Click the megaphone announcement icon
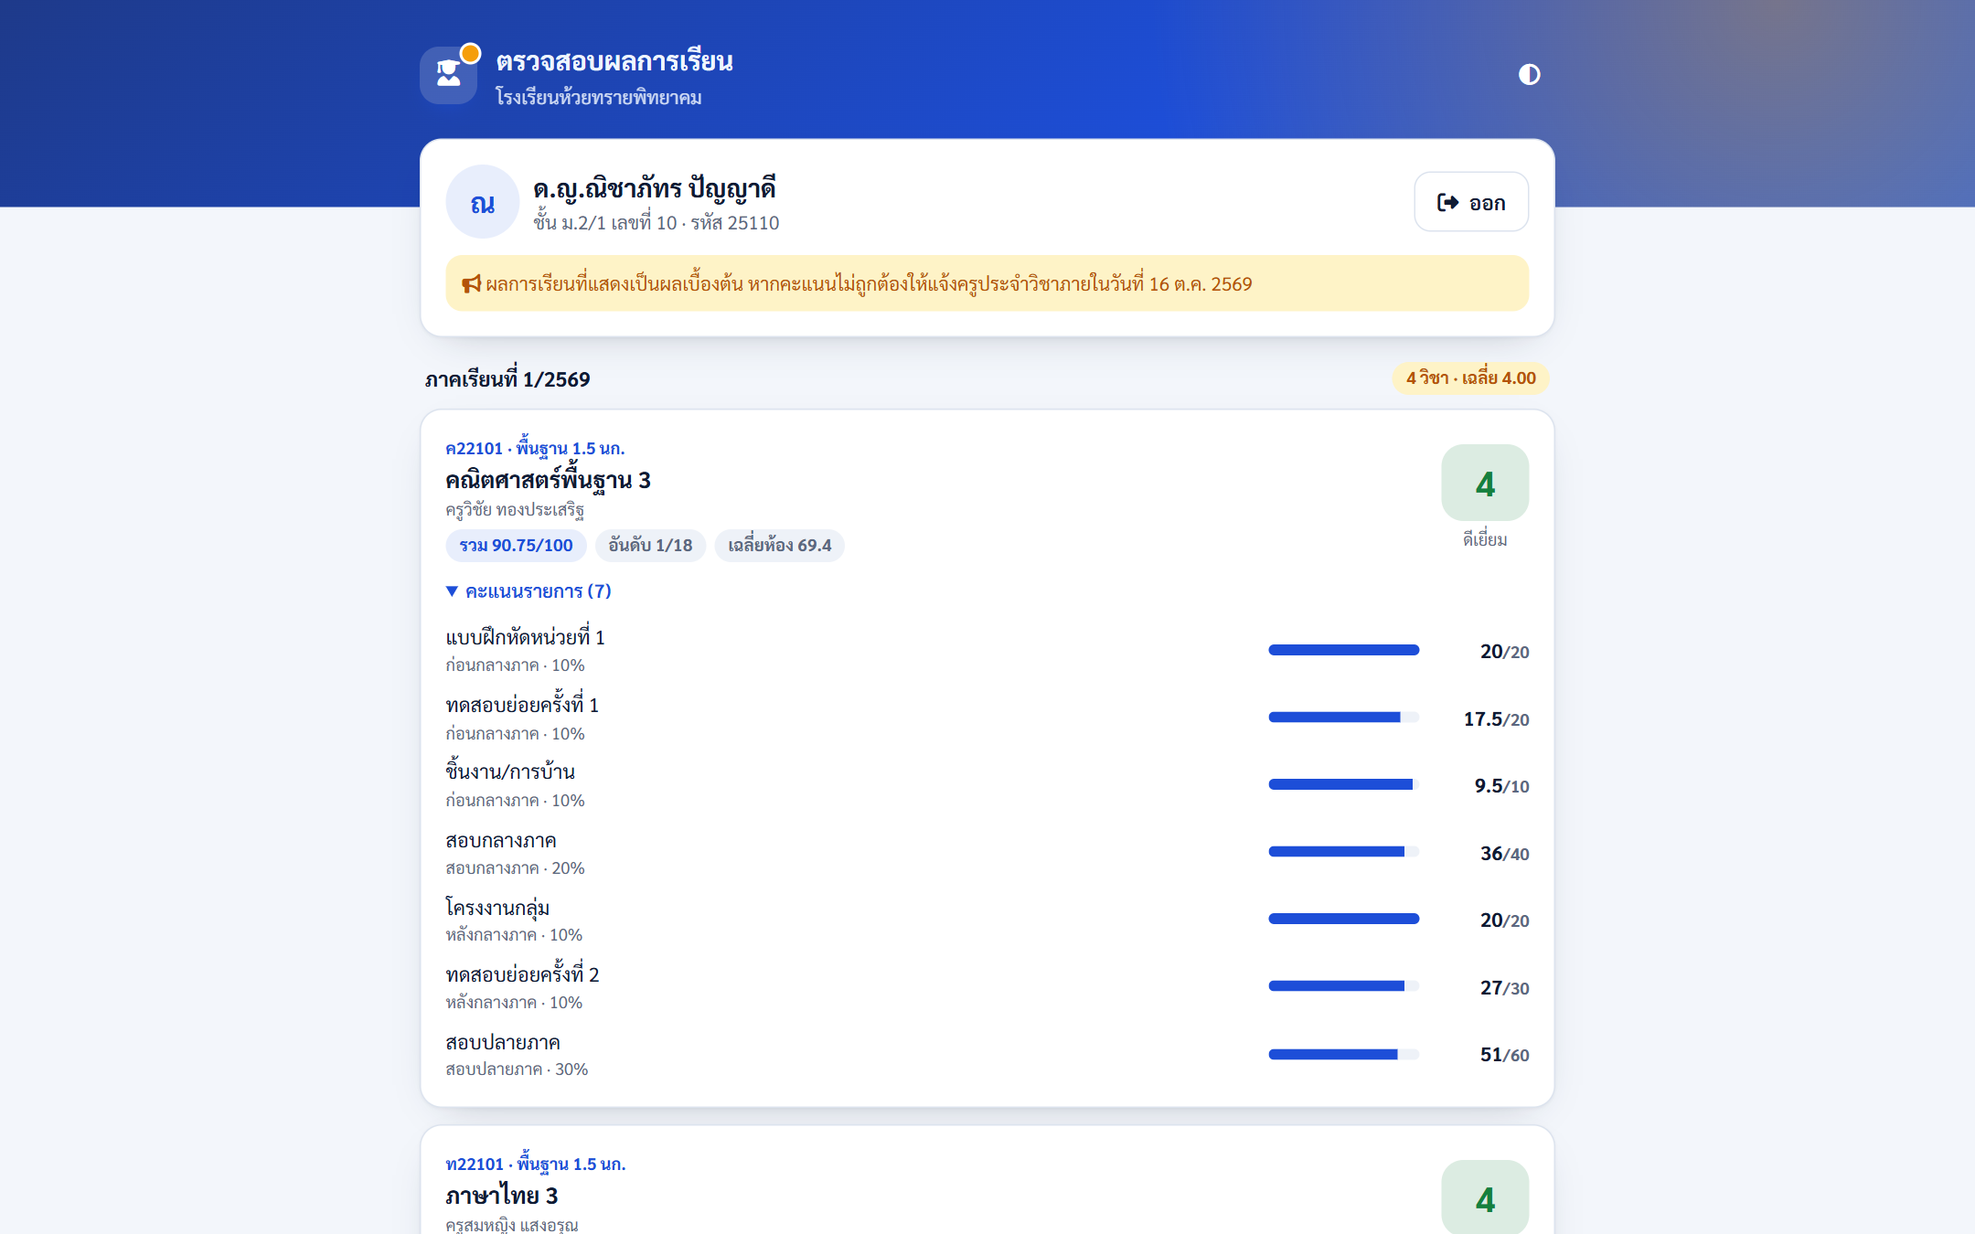This screenshot has height=1234, width=1975. point(471,284)
